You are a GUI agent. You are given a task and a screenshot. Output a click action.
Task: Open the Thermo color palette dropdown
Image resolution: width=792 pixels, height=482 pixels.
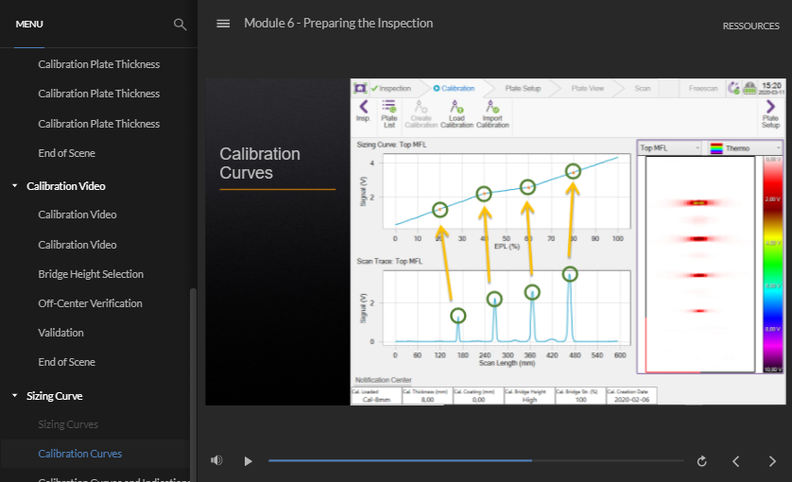[746, 148]
